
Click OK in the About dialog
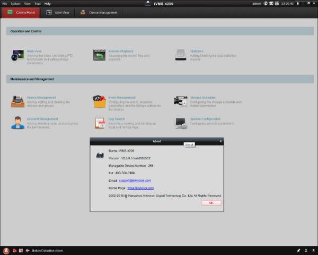tap(211, 203)
